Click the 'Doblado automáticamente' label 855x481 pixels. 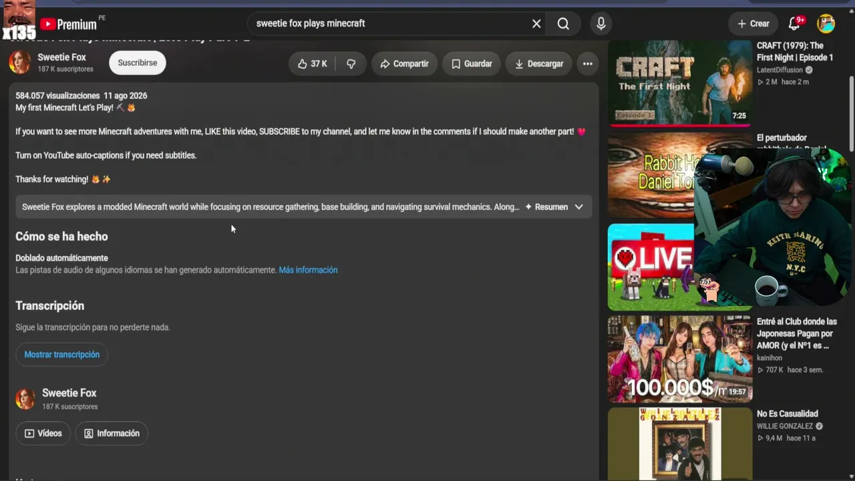(x=61, y=258)
